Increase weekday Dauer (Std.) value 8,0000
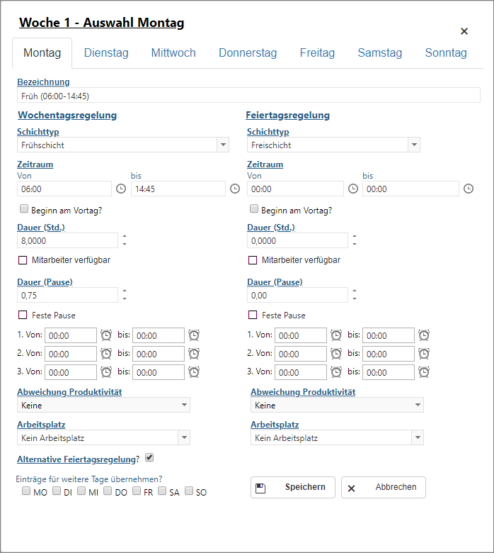The image size is (494, 553). [x=125, y=236]
